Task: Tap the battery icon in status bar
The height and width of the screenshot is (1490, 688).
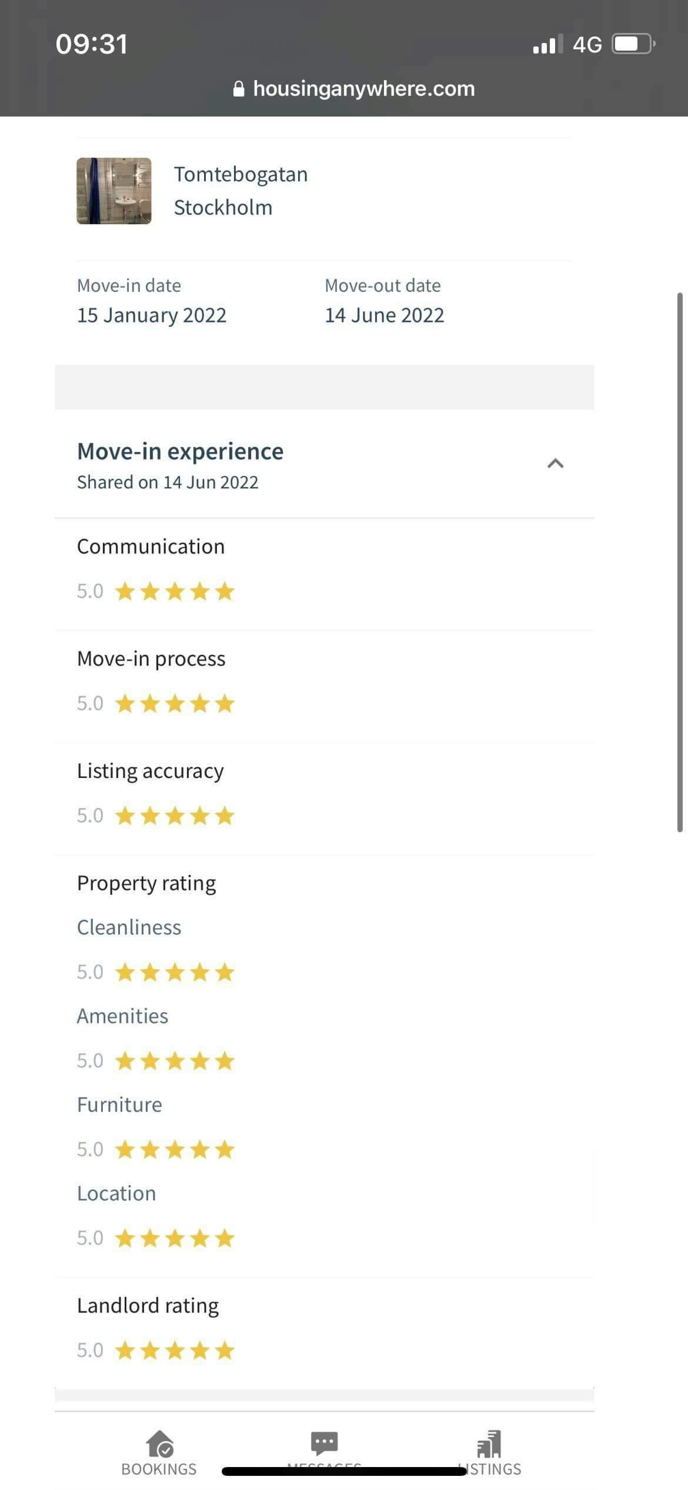Action: pos(633,44)
